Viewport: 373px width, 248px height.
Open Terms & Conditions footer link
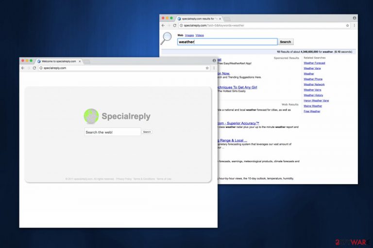pos(144,179)
